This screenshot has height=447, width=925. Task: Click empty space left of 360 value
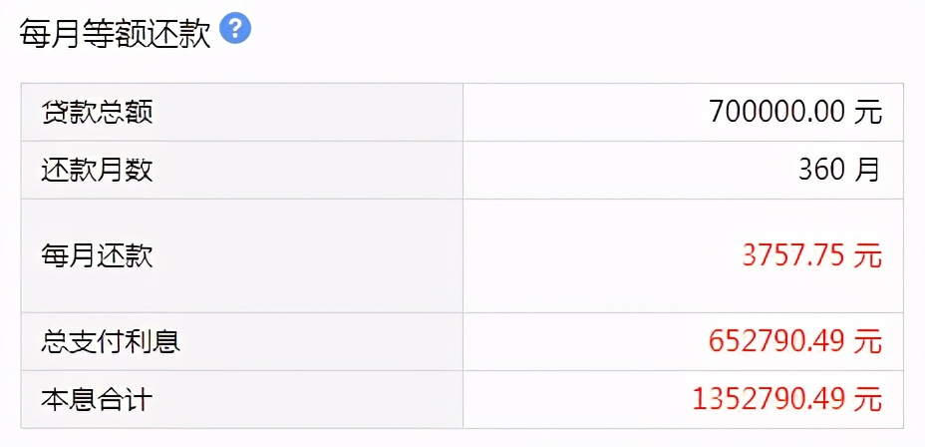(618, 170)
